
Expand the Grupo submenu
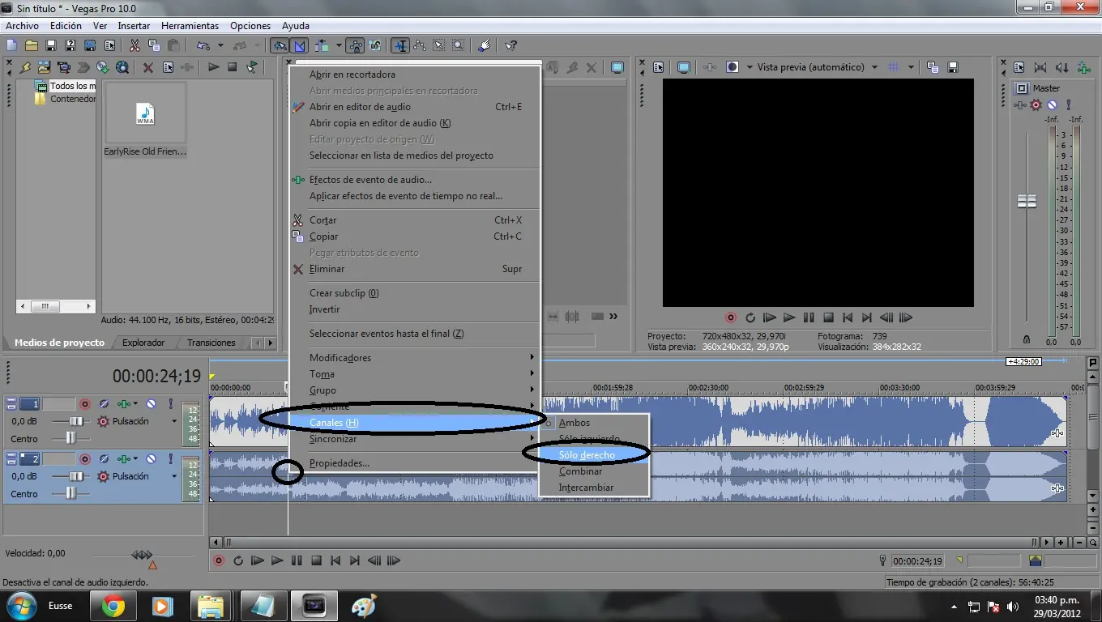[x=415, y=390]
